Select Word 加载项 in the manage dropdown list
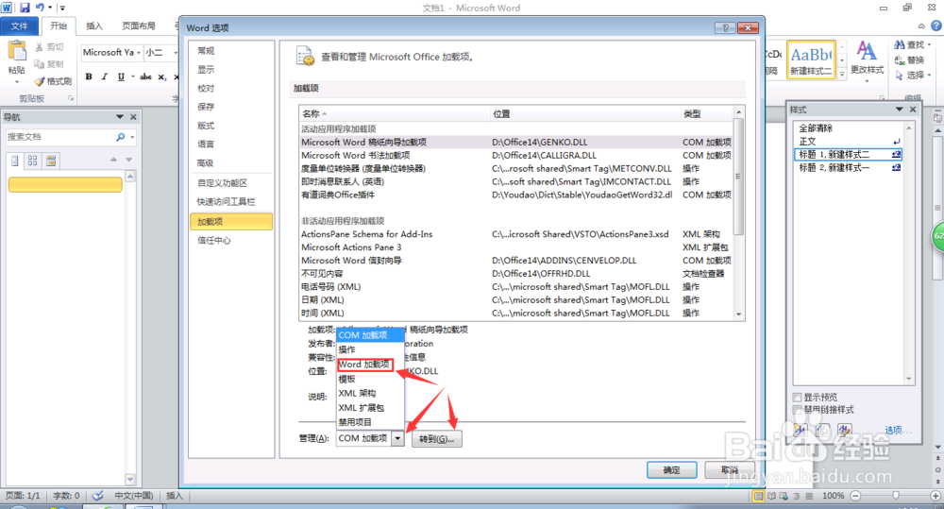Image resolution: width=944 pixels, height=509 pixels. 364,365
